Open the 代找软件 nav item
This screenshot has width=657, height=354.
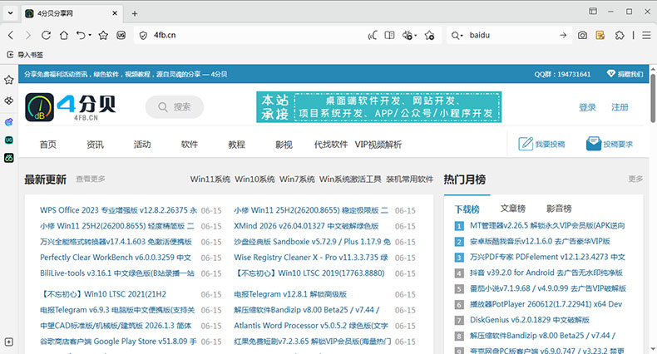331,145
